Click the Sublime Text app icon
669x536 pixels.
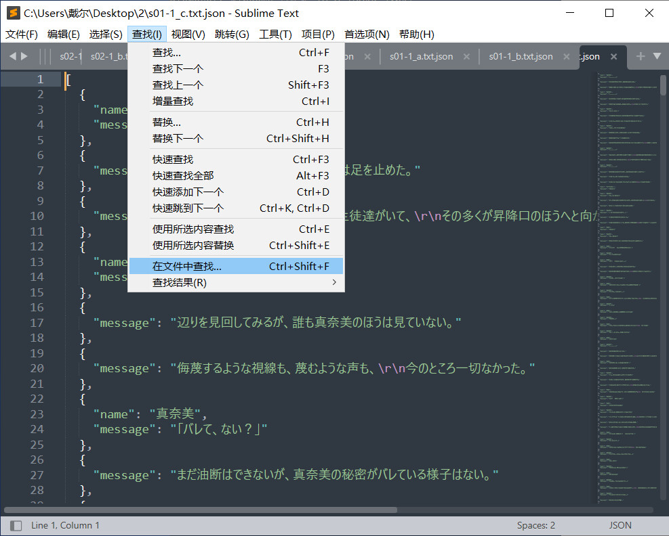14,14
